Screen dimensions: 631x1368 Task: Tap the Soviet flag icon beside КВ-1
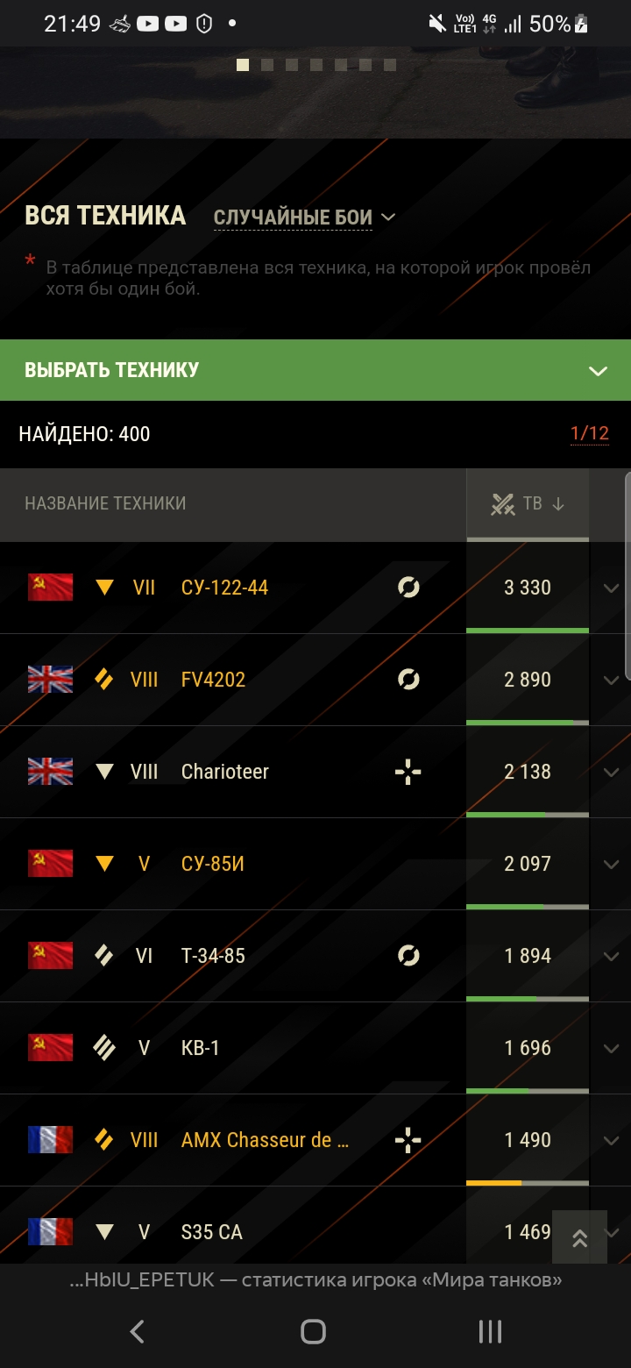pyautogui.click(x=50, y=1048)
